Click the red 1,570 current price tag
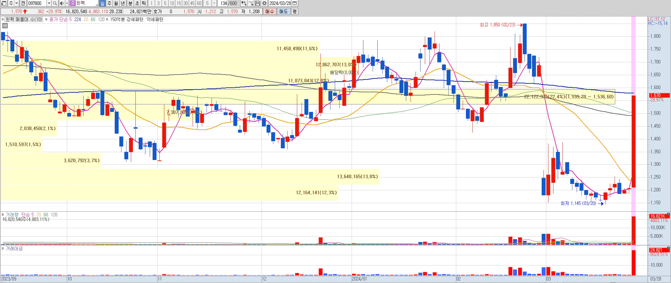 click(x=659, y=95)
